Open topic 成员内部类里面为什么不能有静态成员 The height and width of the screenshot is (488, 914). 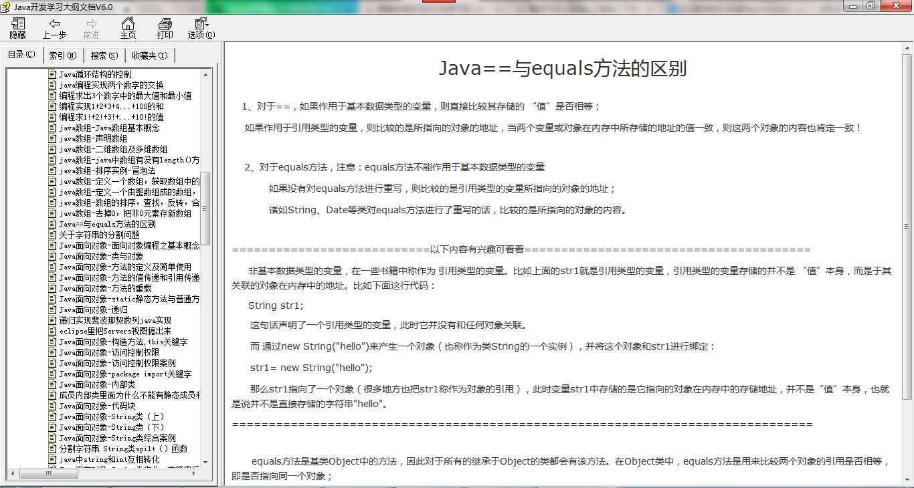129,395
